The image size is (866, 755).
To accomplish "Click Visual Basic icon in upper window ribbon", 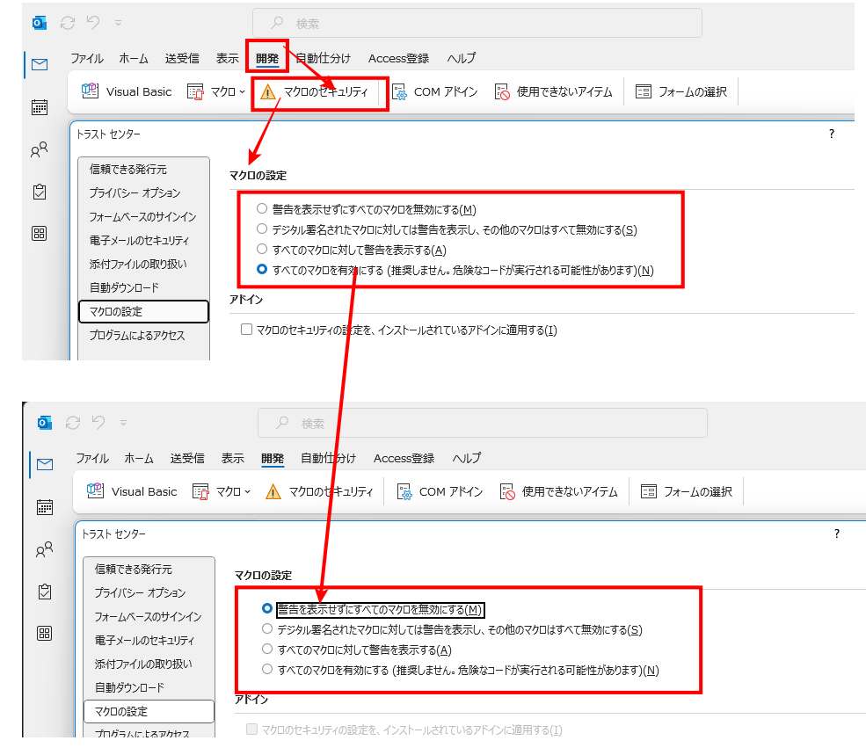I will [x=91, y=91].
